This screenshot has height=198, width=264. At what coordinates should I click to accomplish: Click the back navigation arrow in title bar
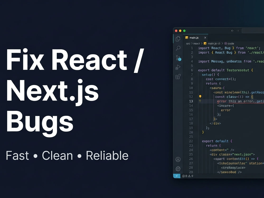point(233,31)
